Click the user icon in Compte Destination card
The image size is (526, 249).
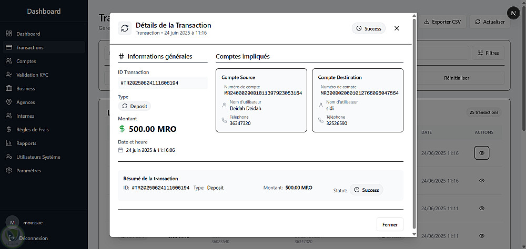click(x=321, y=105)
